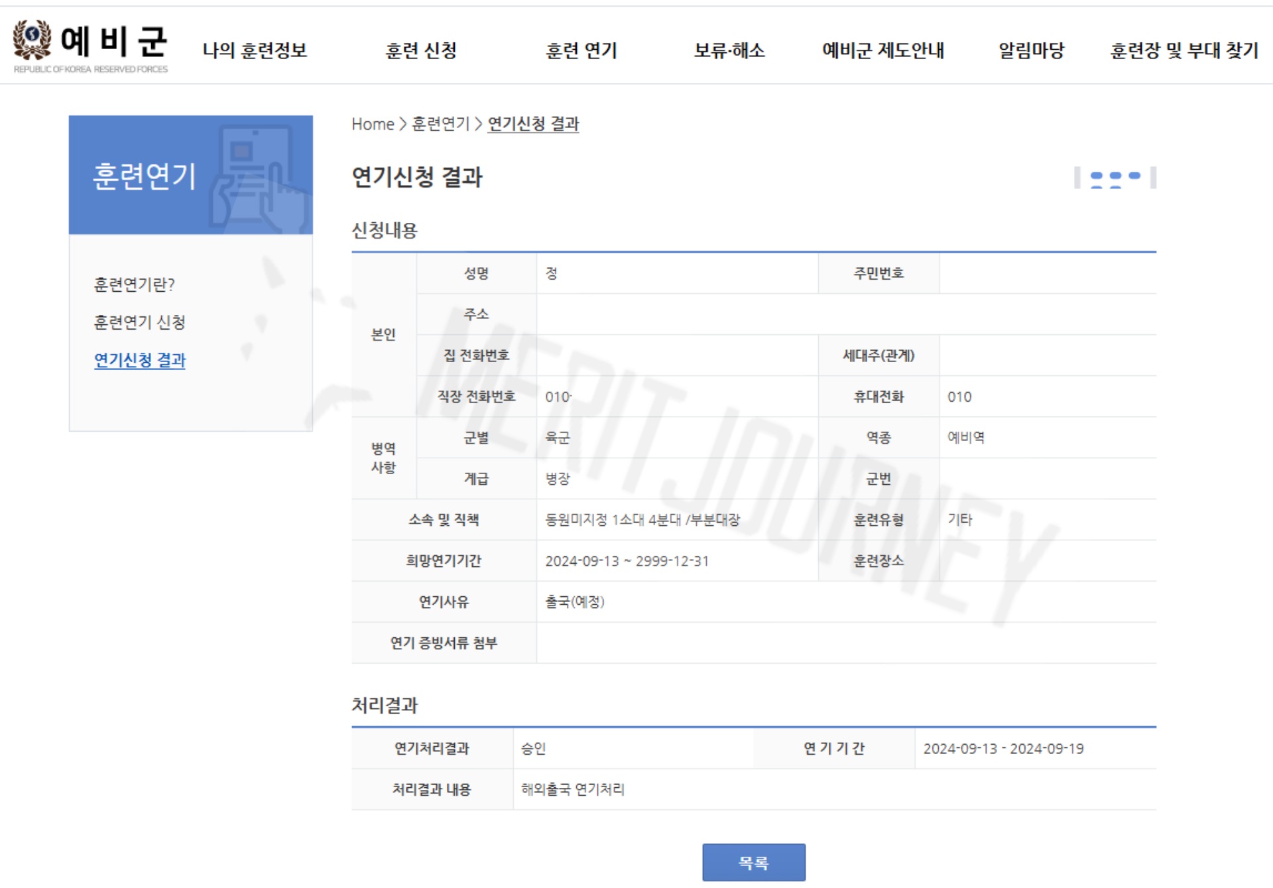Click the date range 2024-09-13 ~ 2999-12-31

[x=627, y=561]
